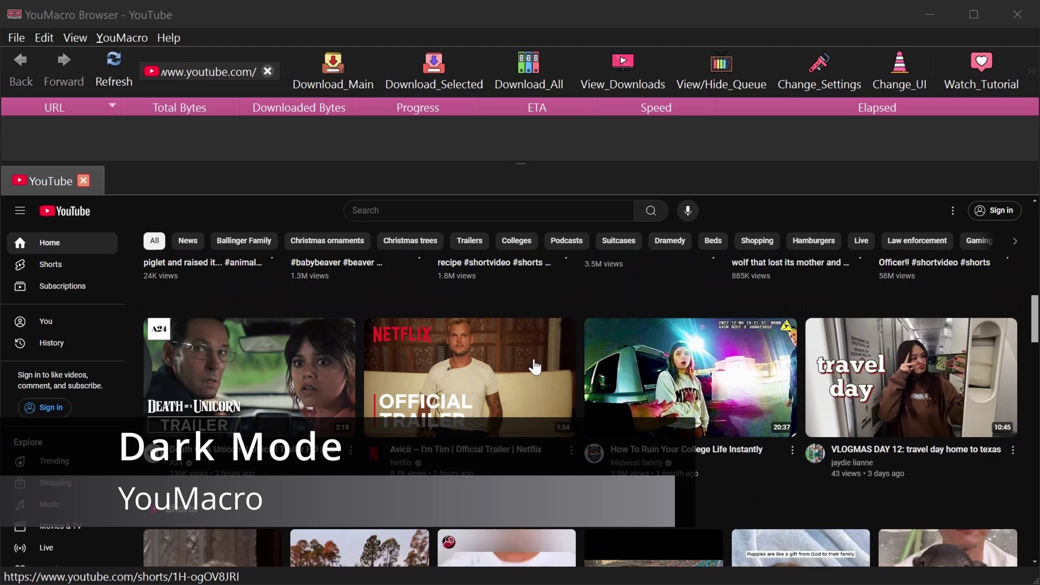Screen dimensions: 1040x585
Task: Show the View/Hide_Queue
Action: 721,70
